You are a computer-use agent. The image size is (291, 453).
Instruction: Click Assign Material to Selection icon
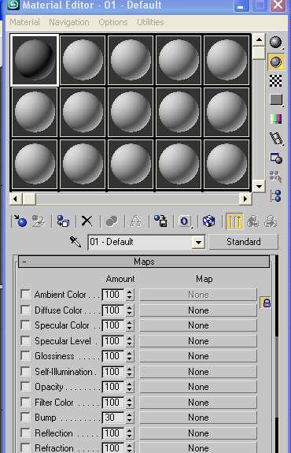point(63,221)
